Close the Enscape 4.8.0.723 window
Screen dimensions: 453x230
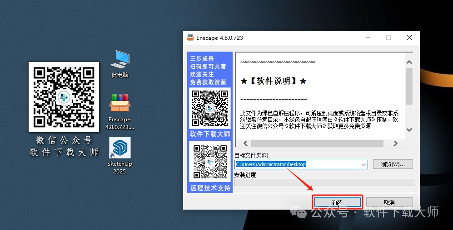pyautogui.click(x=409, y=38)
